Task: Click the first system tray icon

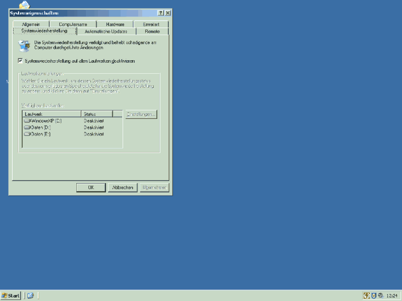Action: pyautogui.click(x=367, y=296)
